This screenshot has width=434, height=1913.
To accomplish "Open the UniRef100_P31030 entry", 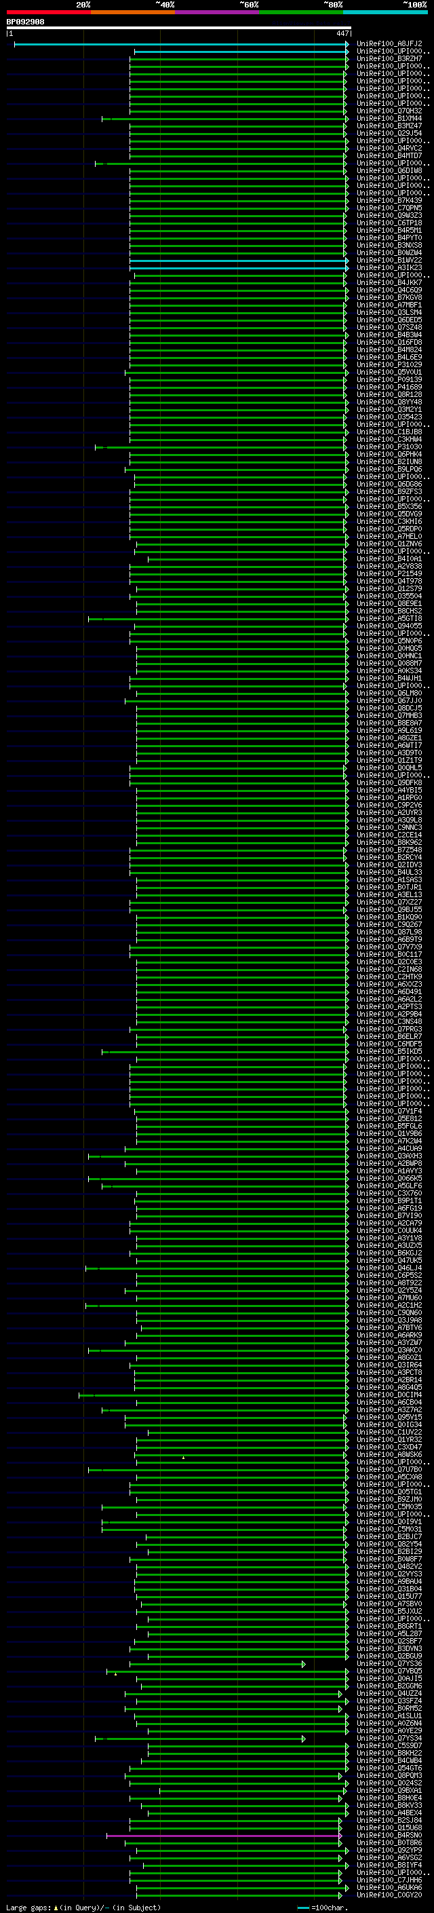I will (389, 447).
